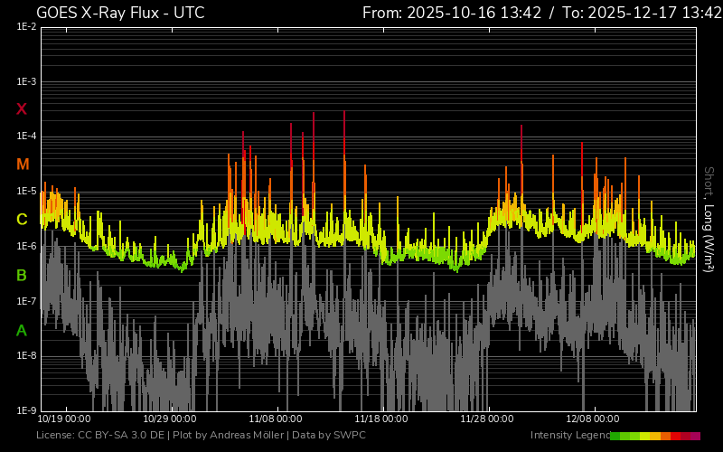Click the orange M flare class label
Viewport: 723px width, 452px height.
[x=23, y=165]
